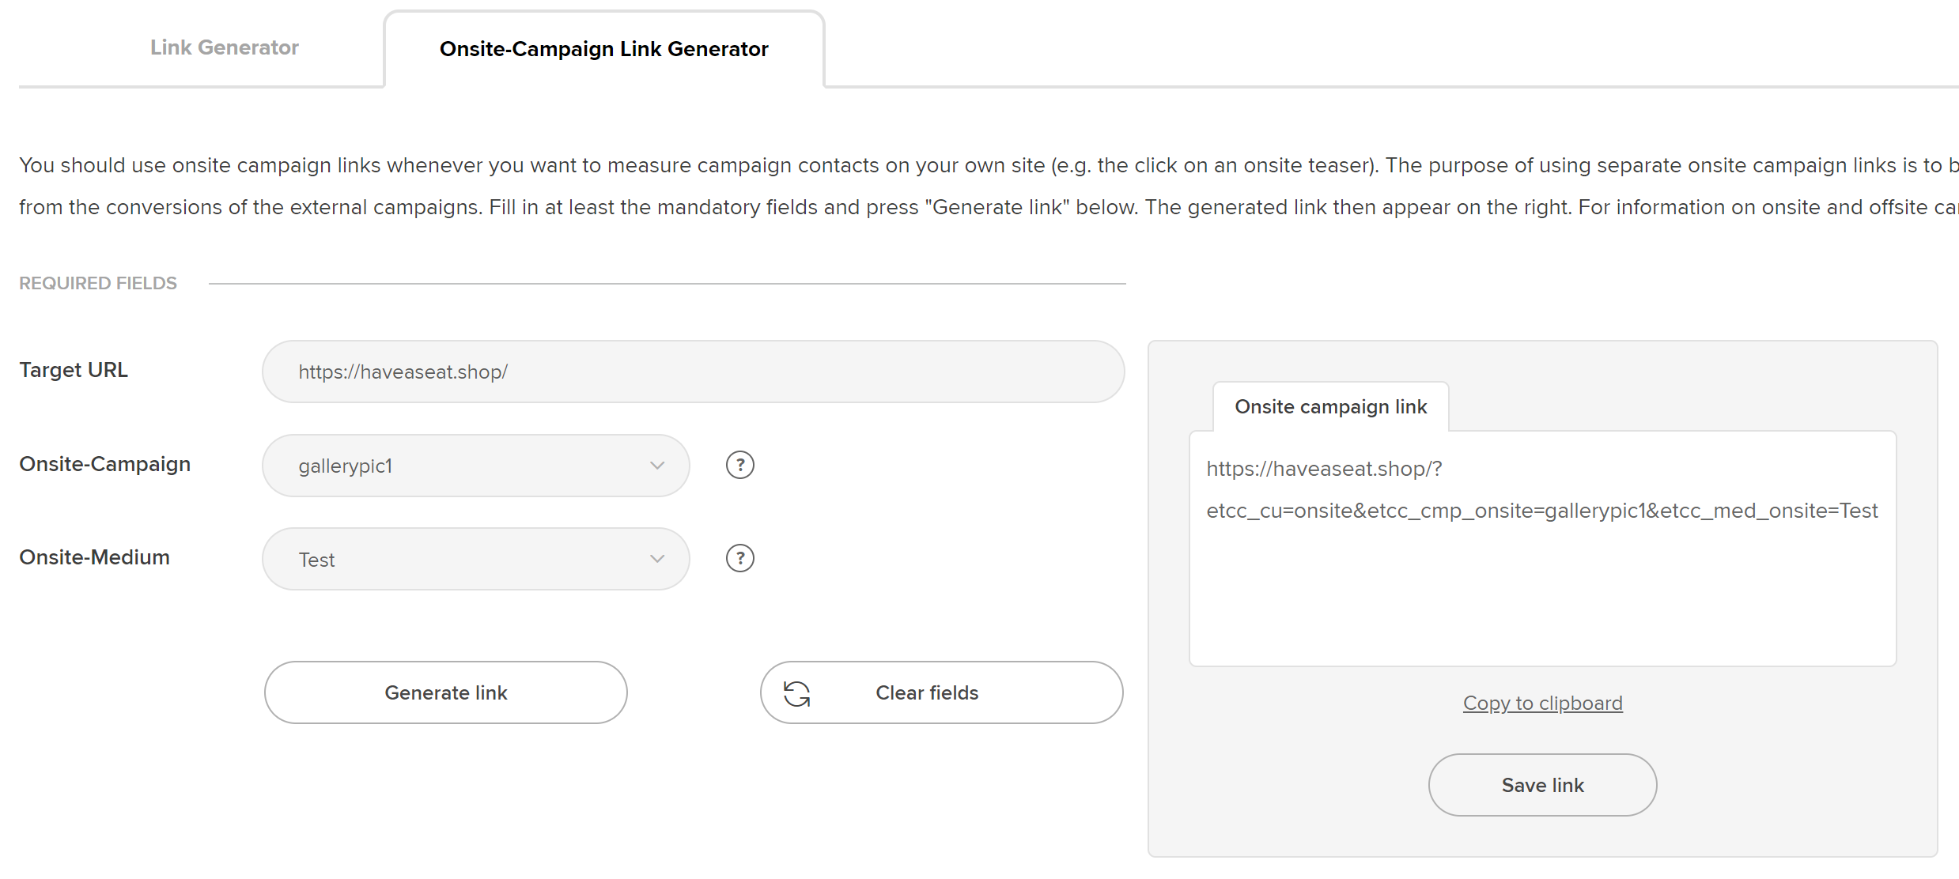Focus the Target URL input field
Viewport: 1959px width, 879px height.
coord(693,372)
